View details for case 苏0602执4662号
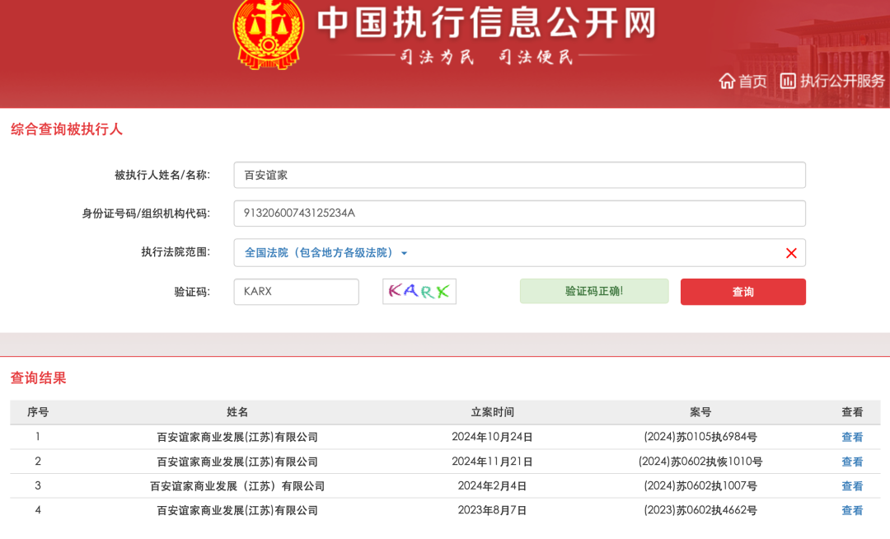This screenshot has height=539, width=890. click(x=852, y=511)
